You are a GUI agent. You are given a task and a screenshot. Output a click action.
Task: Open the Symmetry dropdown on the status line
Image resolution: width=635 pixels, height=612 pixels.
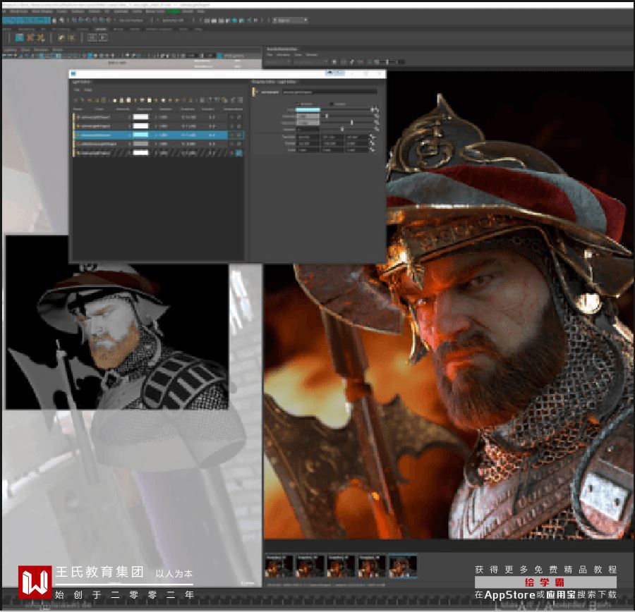[x=173, y=20]
